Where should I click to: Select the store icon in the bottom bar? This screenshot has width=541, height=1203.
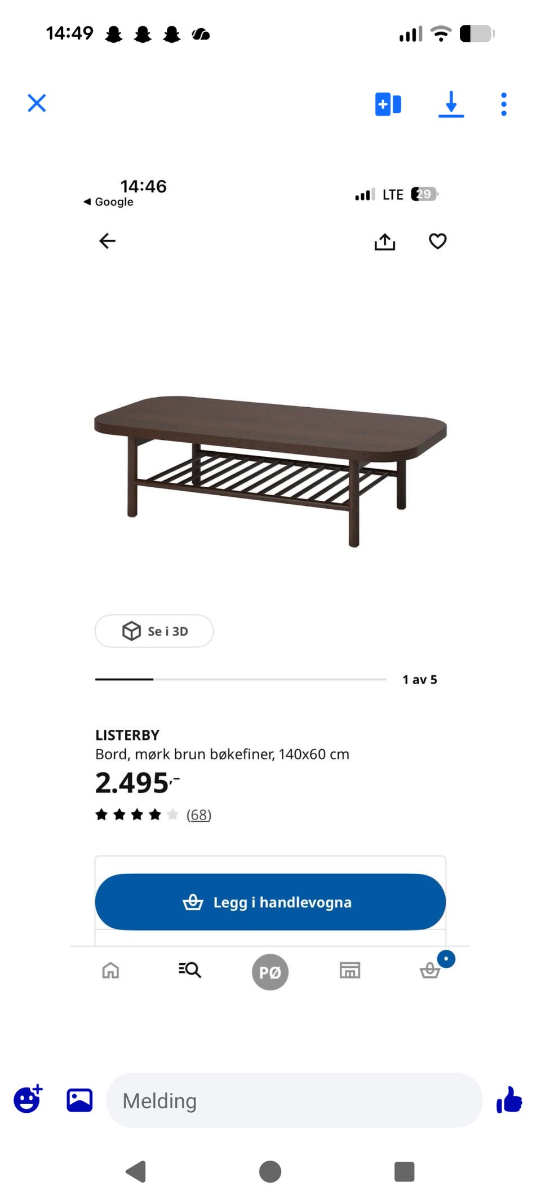pyautogui.click(x=350, y=970)
